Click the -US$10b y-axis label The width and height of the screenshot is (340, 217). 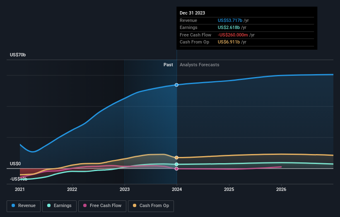(19, 179)
